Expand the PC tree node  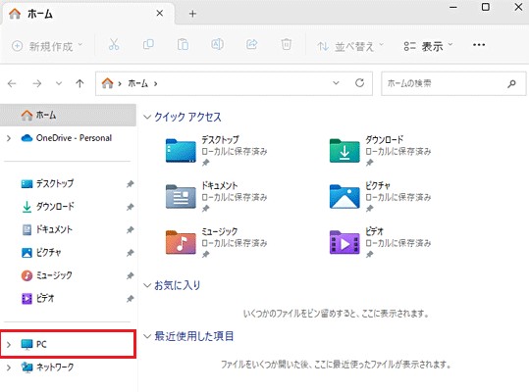(9, 344)
